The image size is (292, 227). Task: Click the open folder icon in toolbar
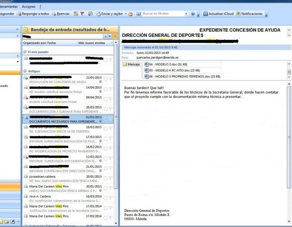coord(130,14)
